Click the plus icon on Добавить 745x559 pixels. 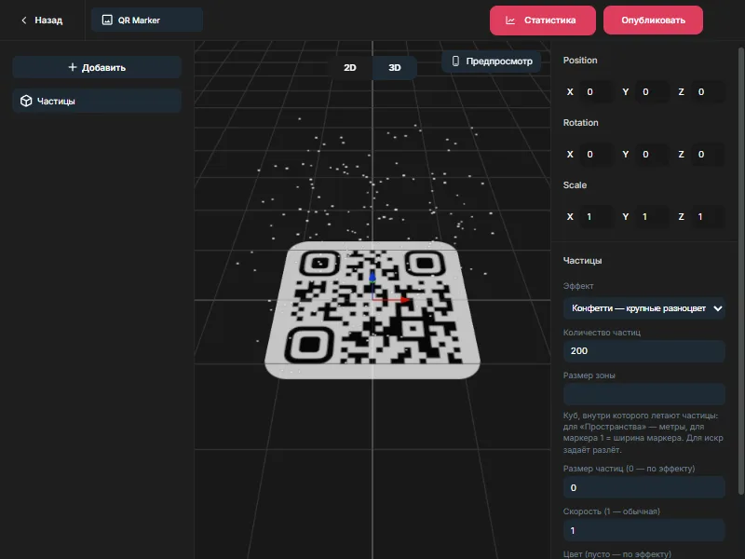(73, 67)
